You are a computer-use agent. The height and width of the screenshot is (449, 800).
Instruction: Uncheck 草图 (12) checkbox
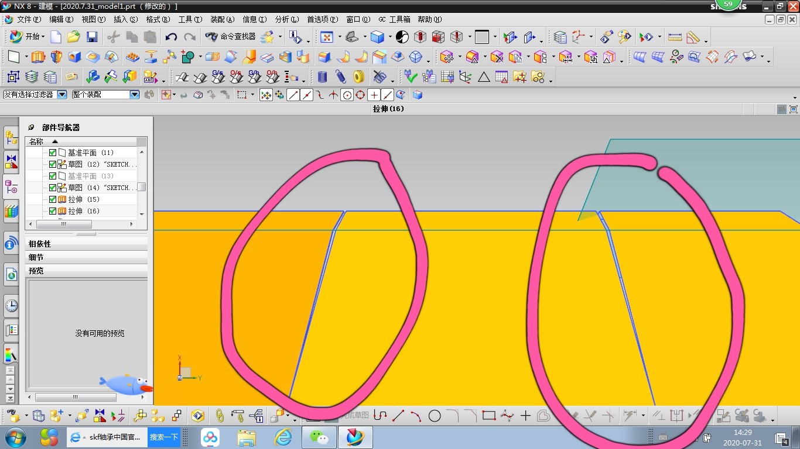coord(53,164)
